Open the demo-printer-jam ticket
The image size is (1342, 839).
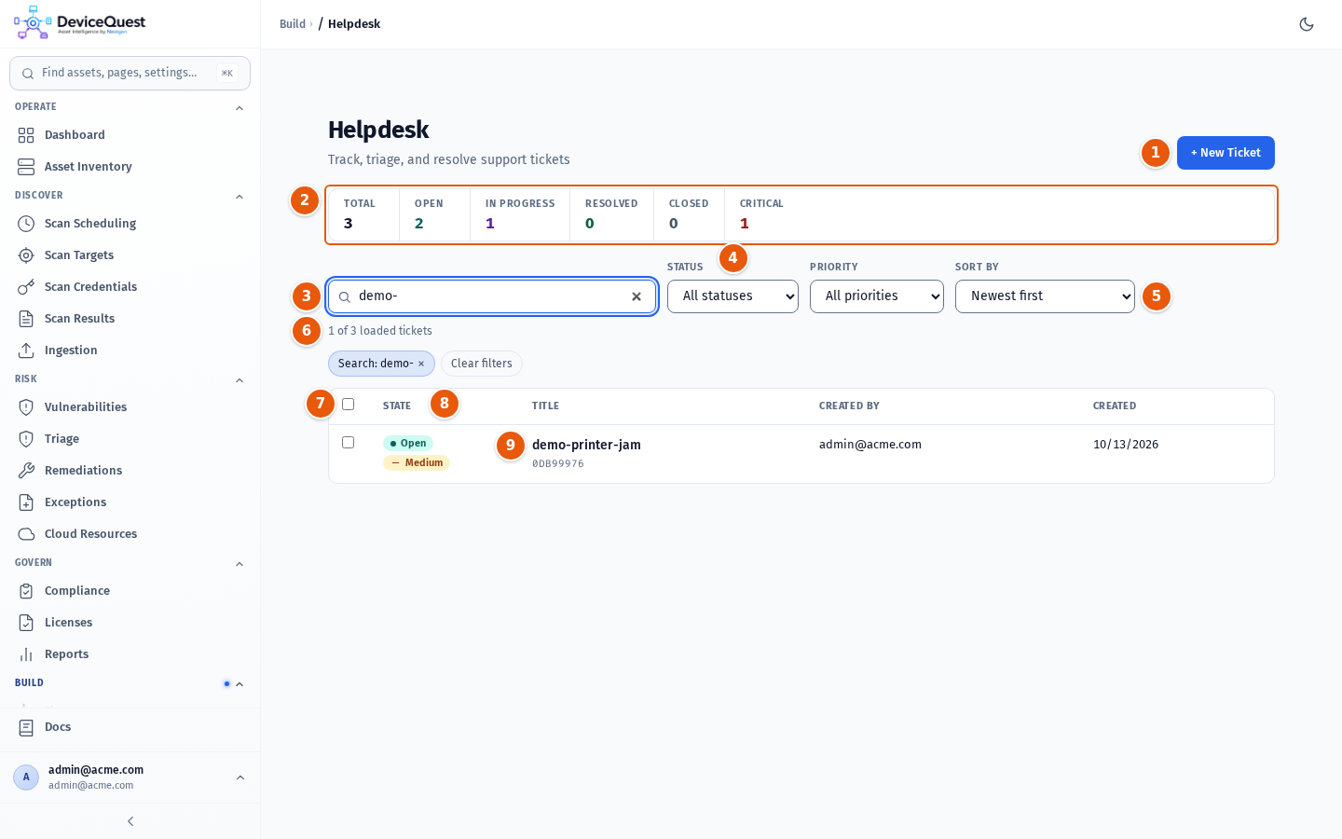[x=586, y=445]
